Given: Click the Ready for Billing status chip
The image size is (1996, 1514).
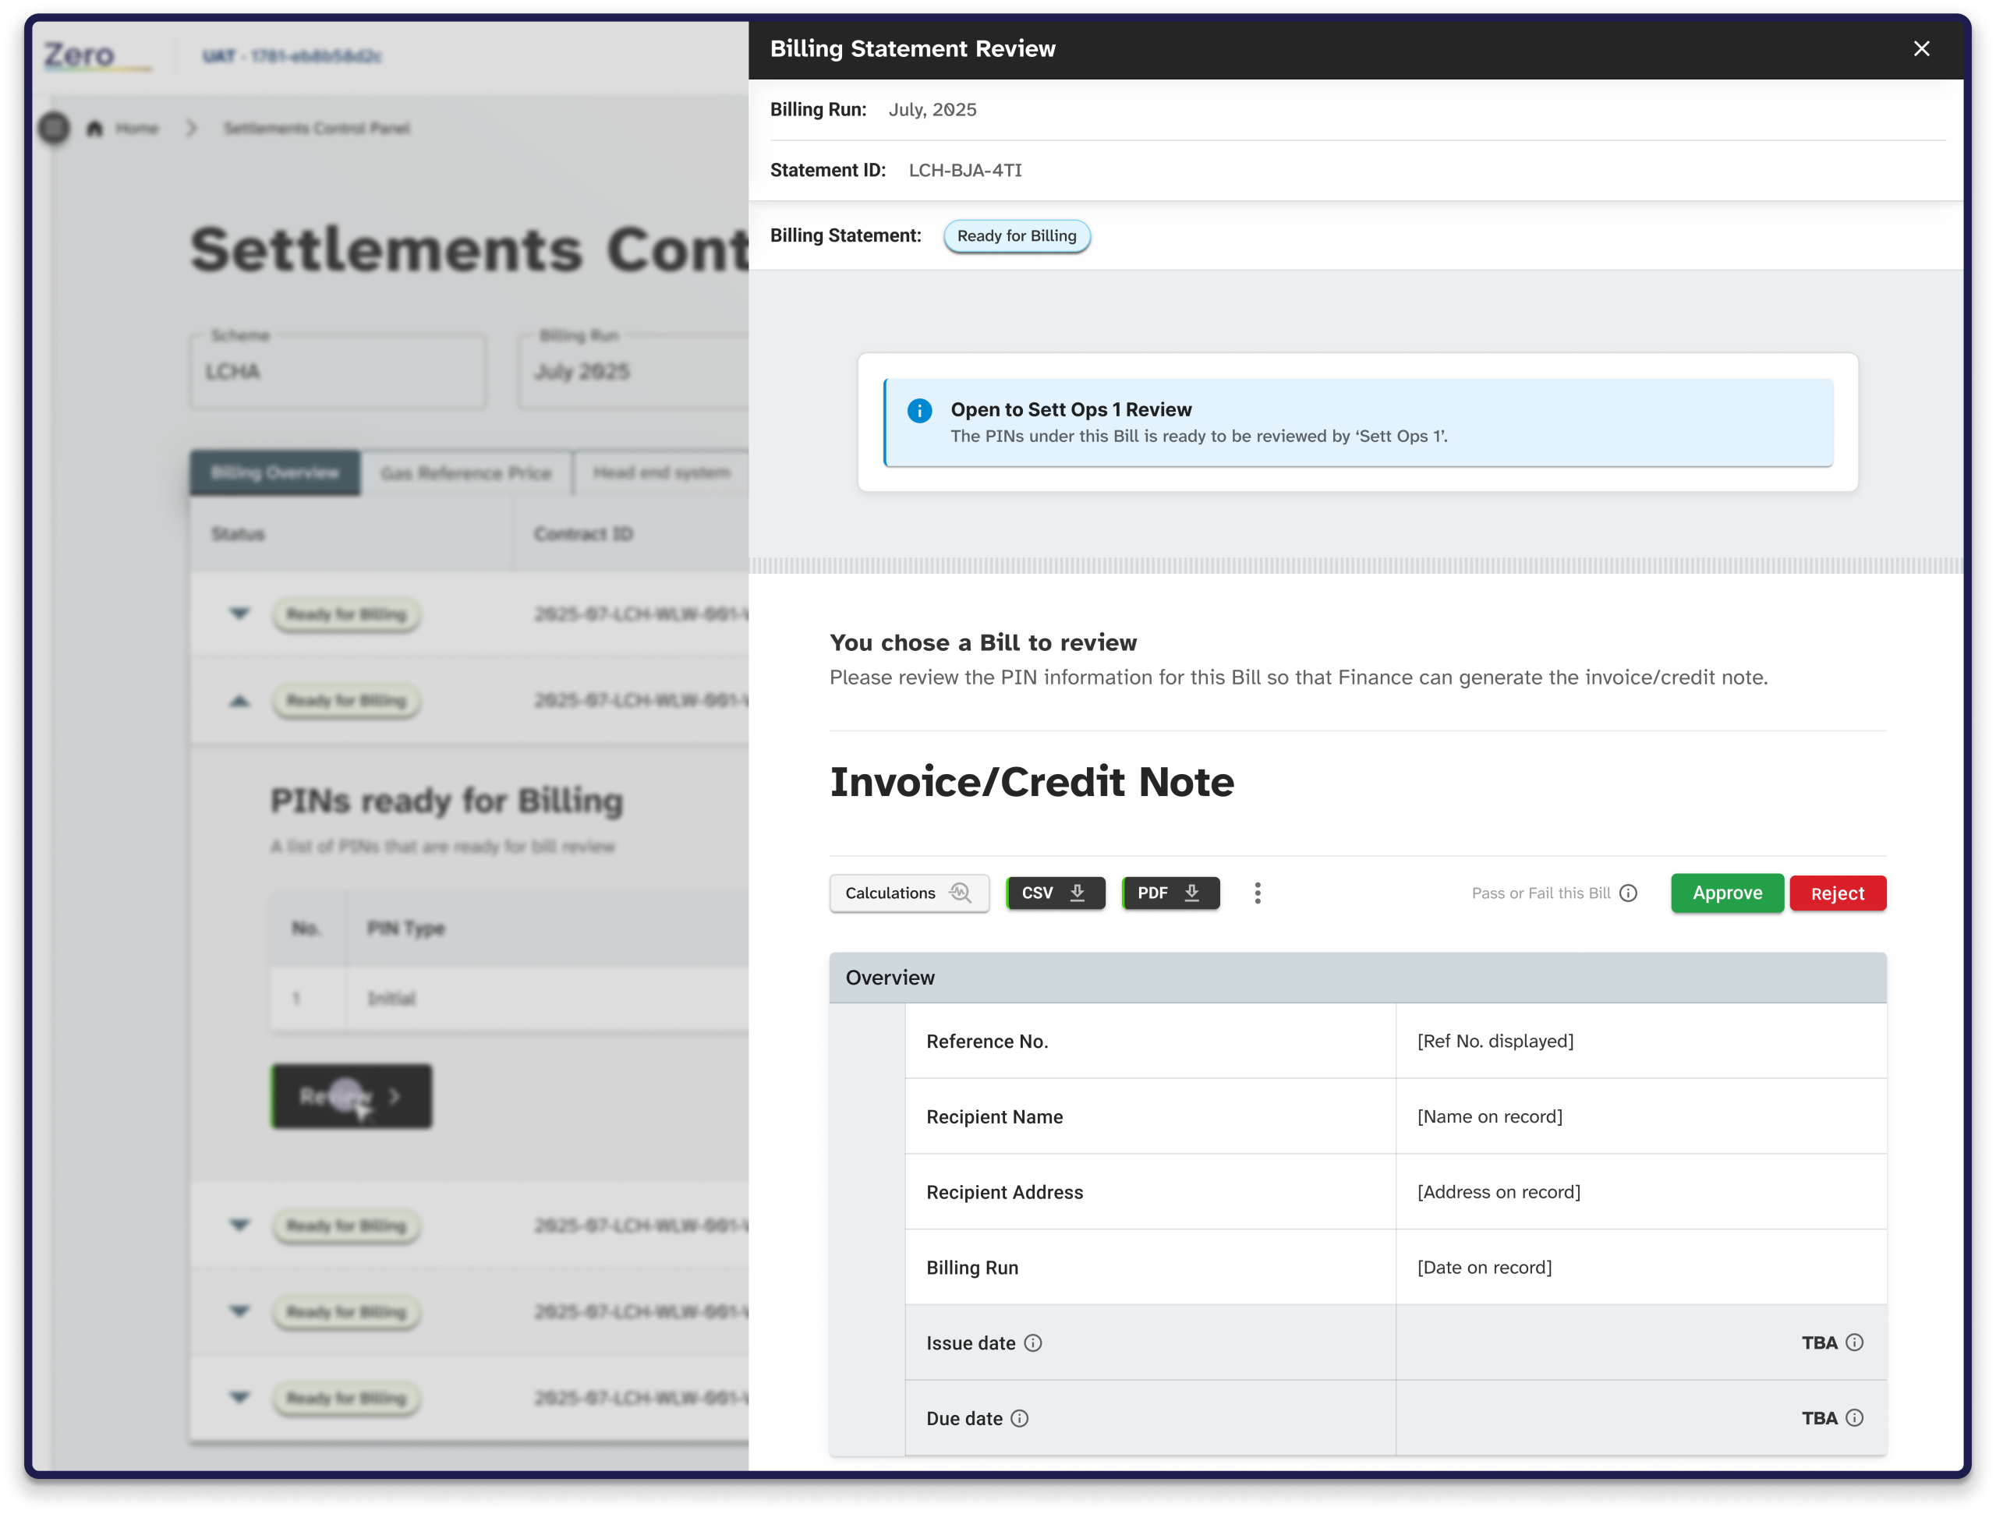Looking at the screenshot, I should 1016,235.
